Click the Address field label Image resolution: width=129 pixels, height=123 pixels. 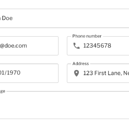pyautogui.click(x=81, y=63)
